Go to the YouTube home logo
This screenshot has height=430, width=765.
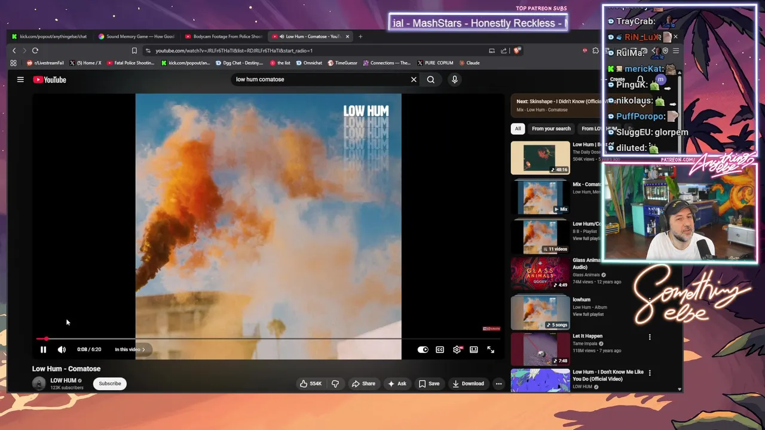pos(50,79)
